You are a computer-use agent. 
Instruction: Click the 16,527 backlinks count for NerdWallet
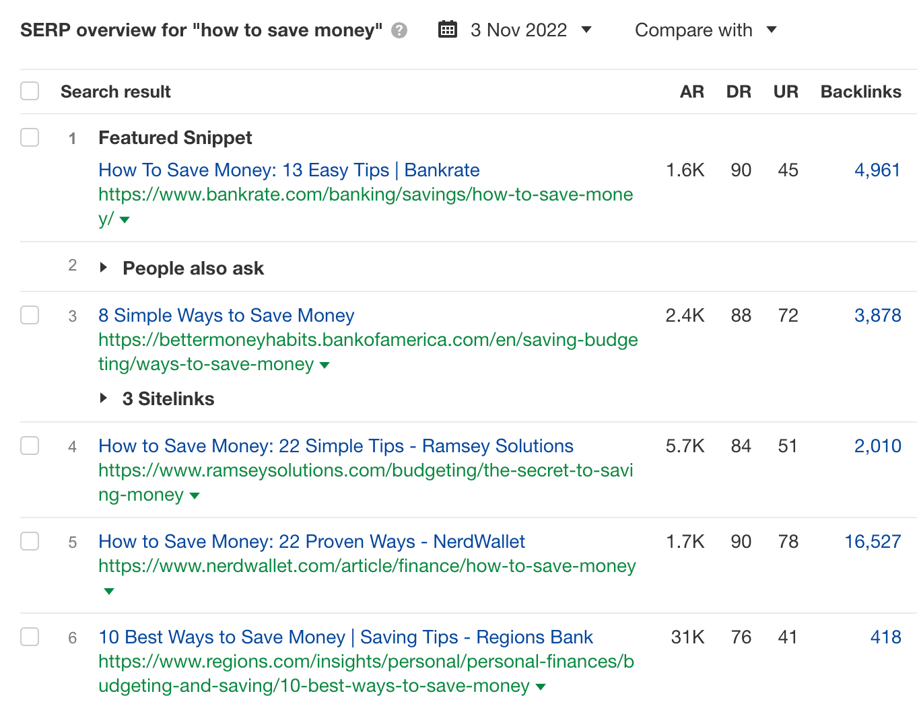click(x=873, y=541)
